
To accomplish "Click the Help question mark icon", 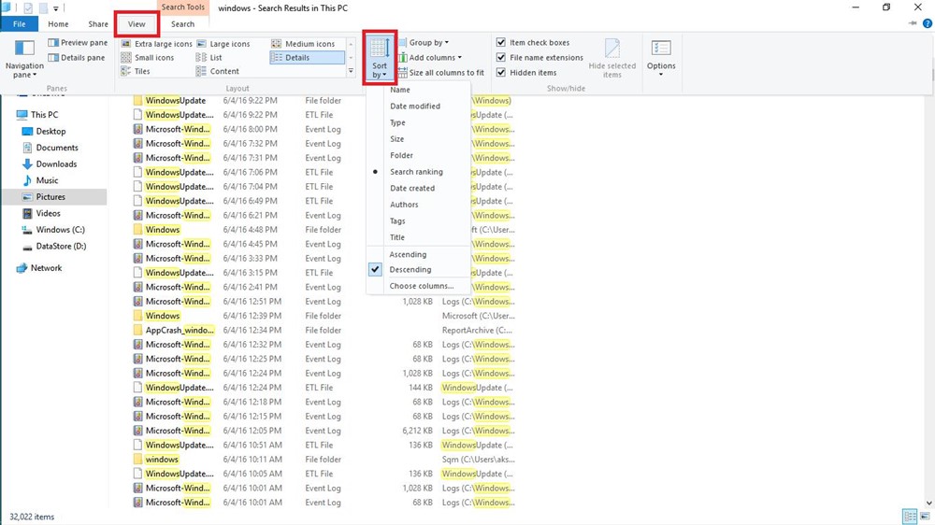I will click(928, 24).
